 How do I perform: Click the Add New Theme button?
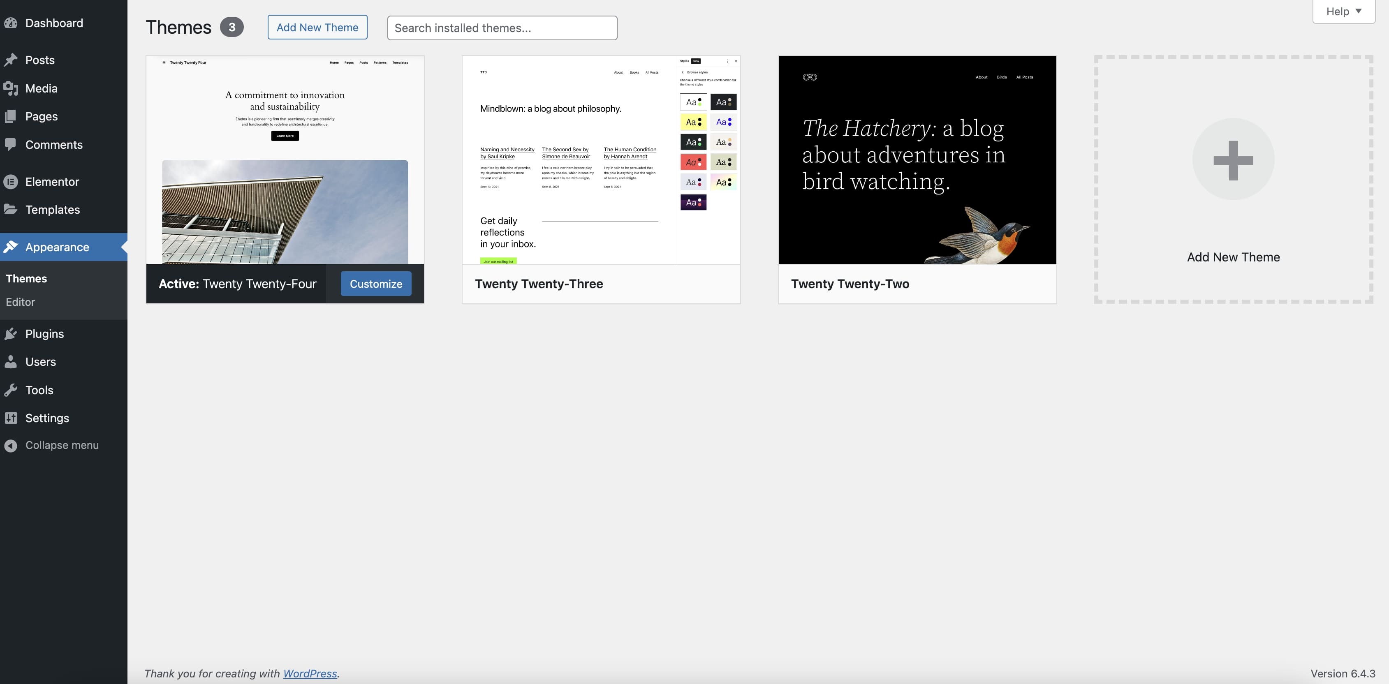point(317,27)
